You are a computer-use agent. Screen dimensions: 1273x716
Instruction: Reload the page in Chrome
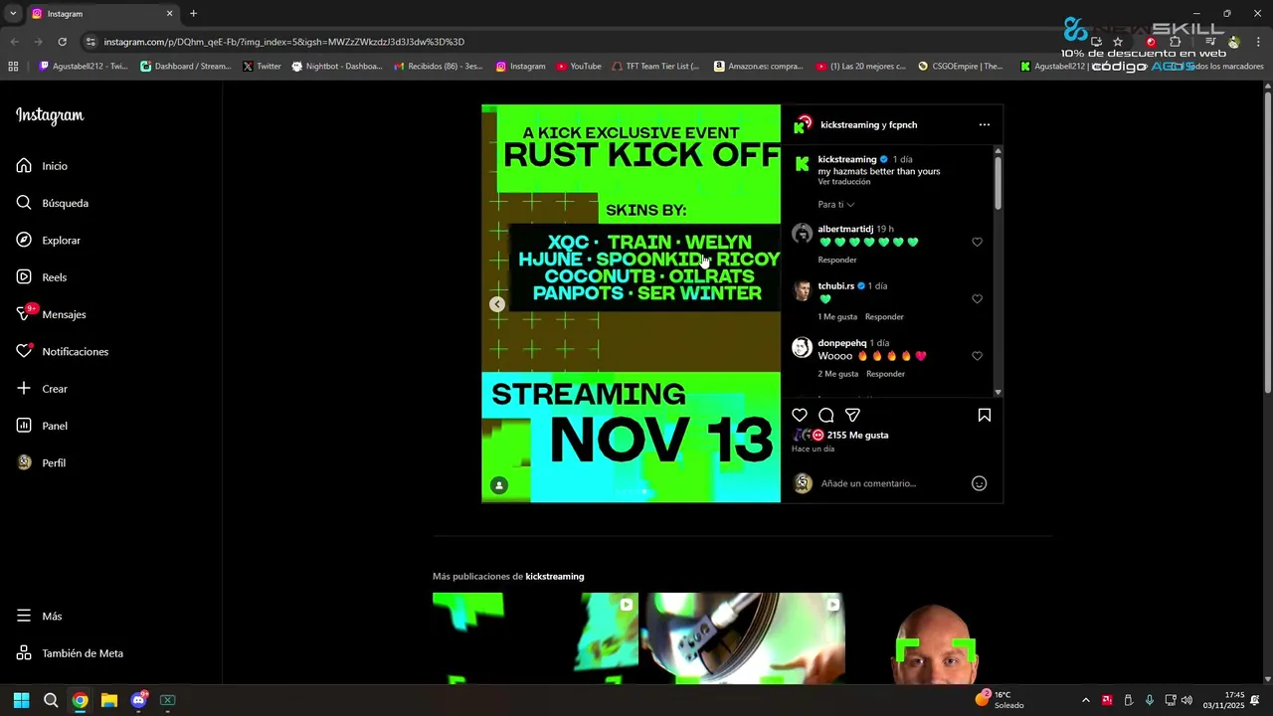62,42
